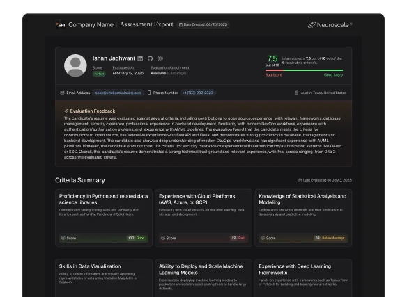Click the 39 Below Average score badge
This screenshot has width=407, height=297.
(x=330, y=238)
